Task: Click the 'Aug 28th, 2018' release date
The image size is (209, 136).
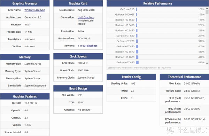Action: pos(86,10)
